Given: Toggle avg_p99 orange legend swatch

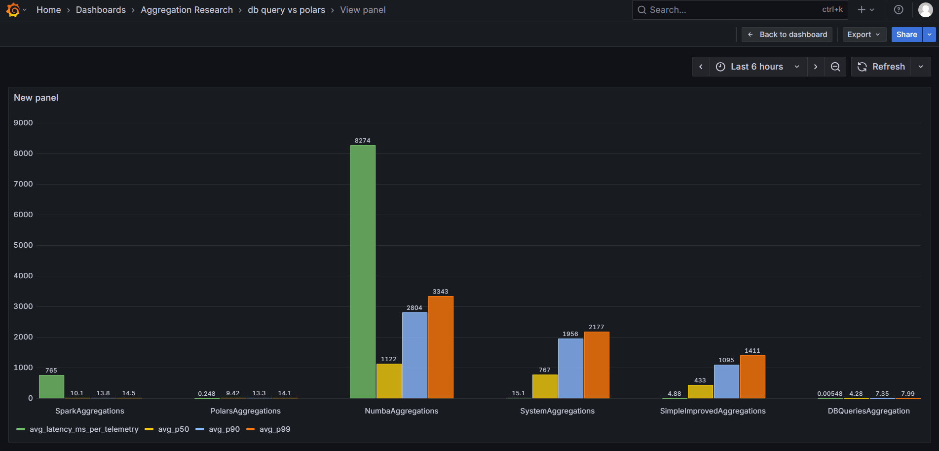Looking at the screenshot, I should 251,429.
